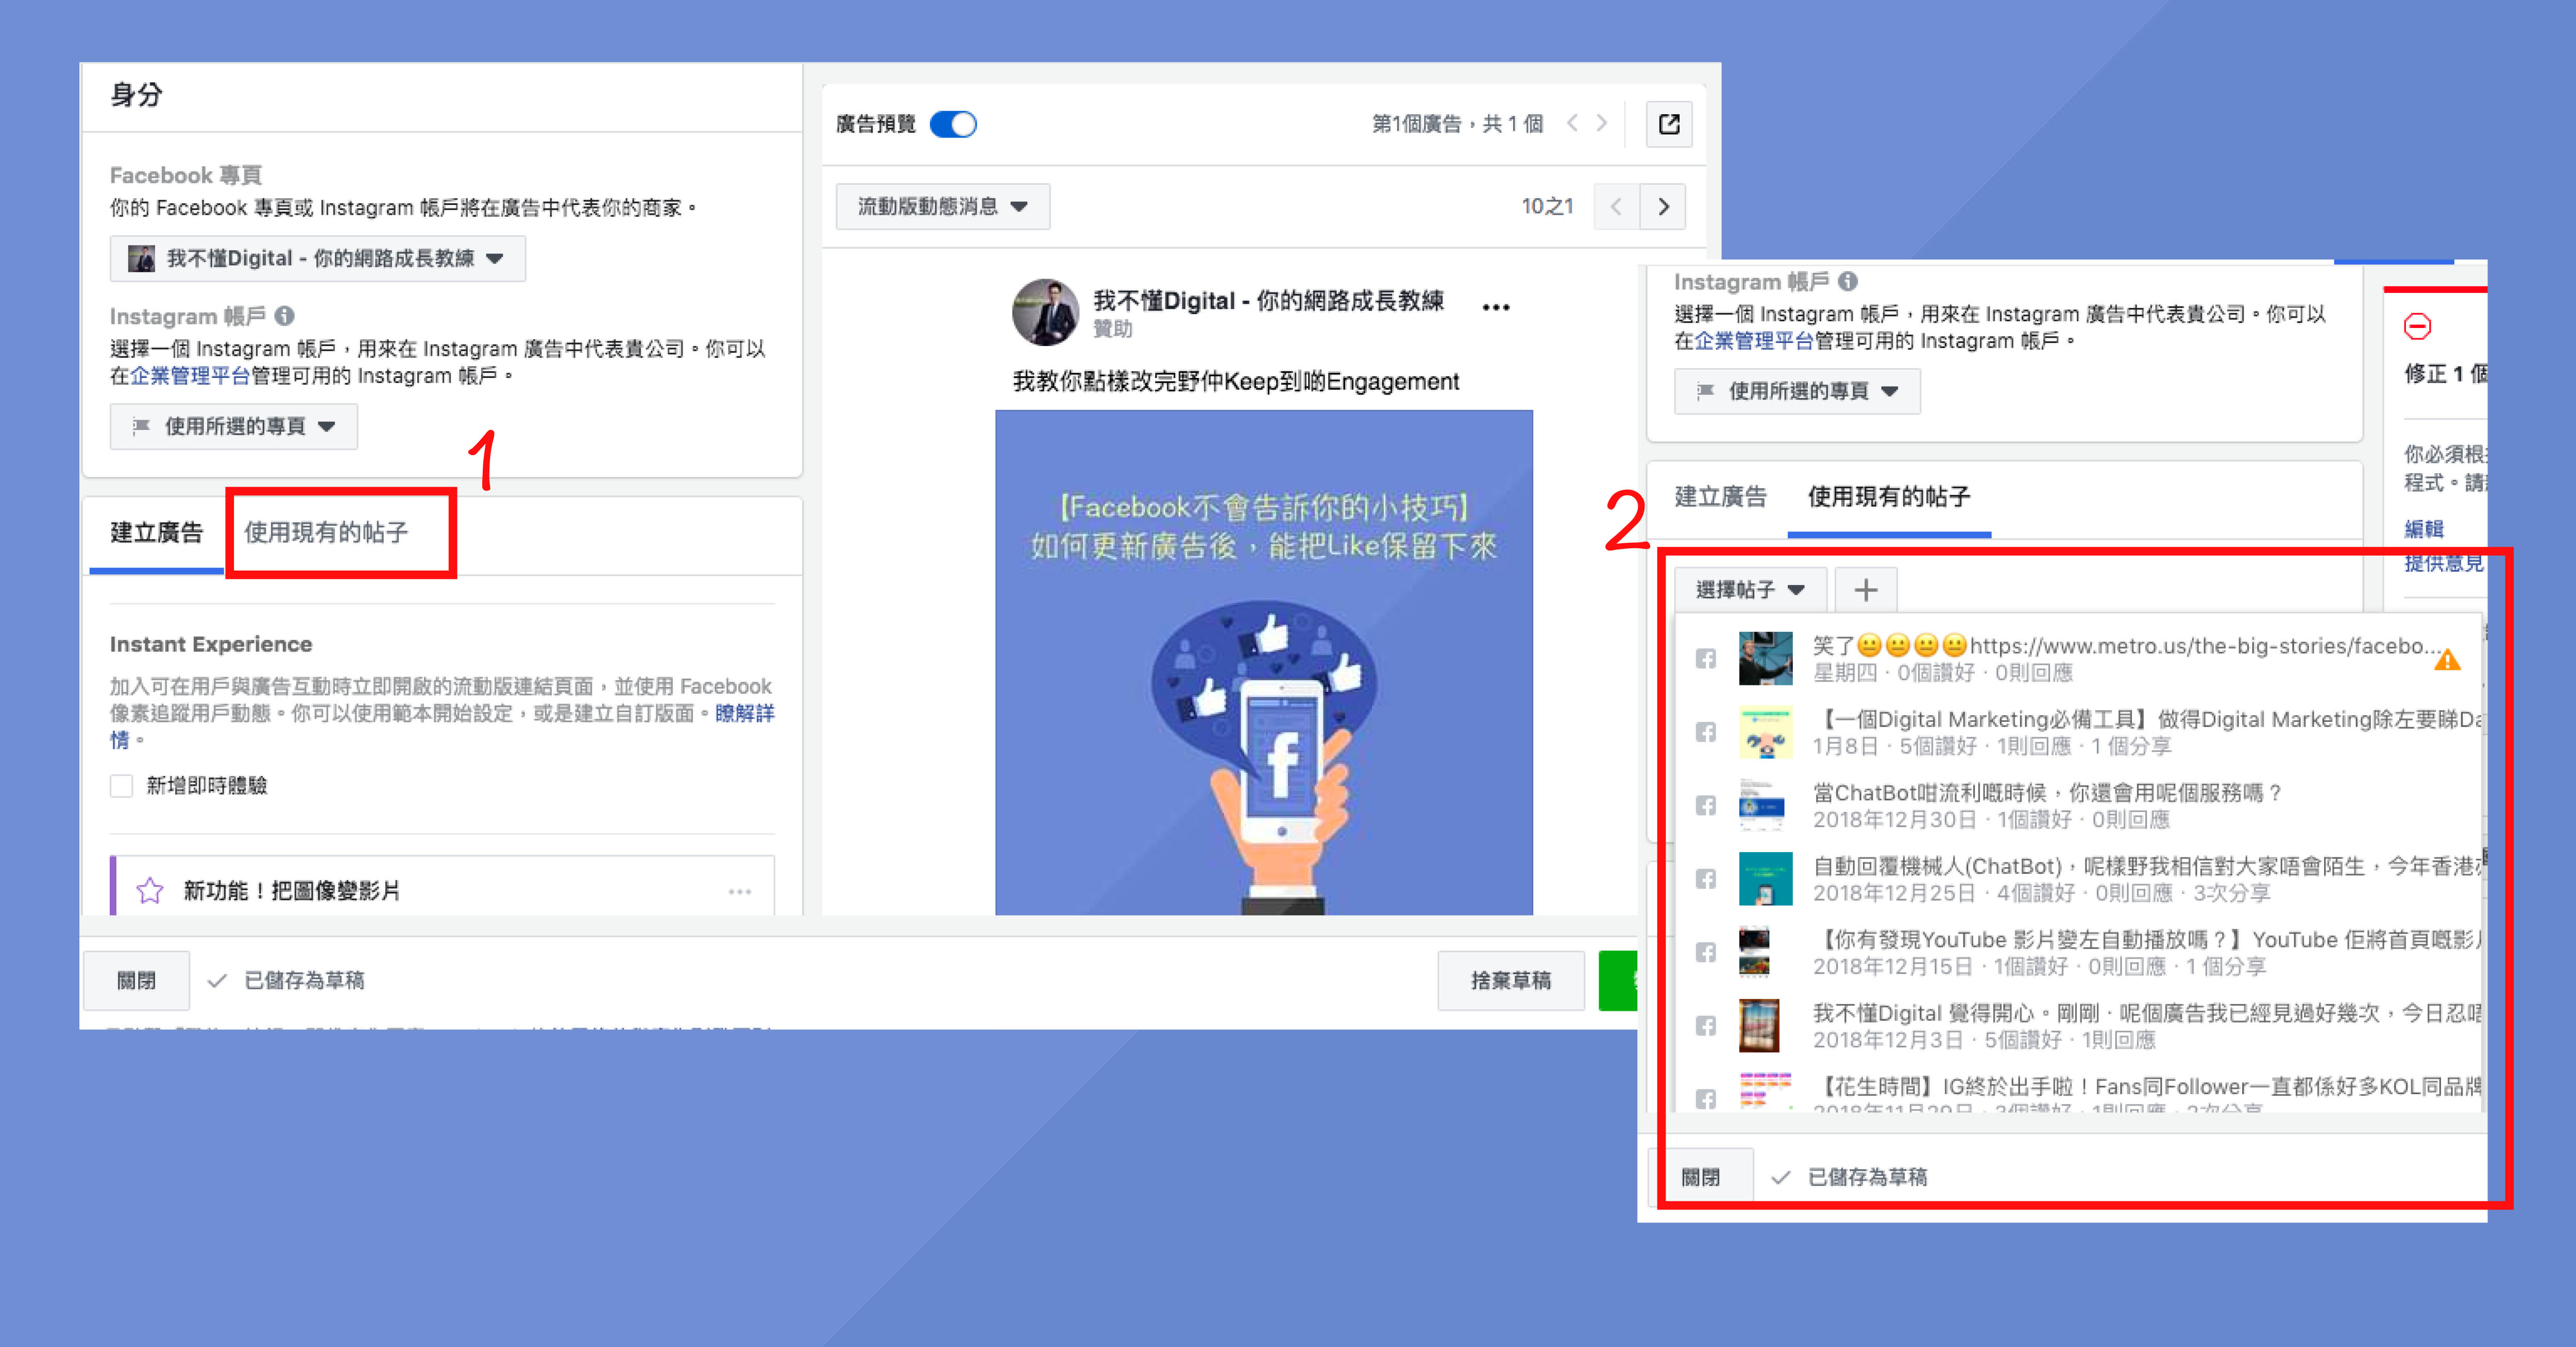Open the three-dot menu on the 新功能 card
2576x1347 pixels.
(x=740, y=891)
